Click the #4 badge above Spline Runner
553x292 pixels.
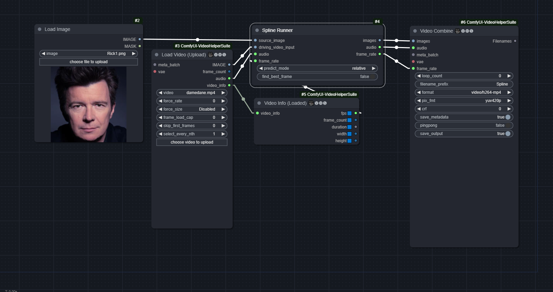[x=377, y=22]
